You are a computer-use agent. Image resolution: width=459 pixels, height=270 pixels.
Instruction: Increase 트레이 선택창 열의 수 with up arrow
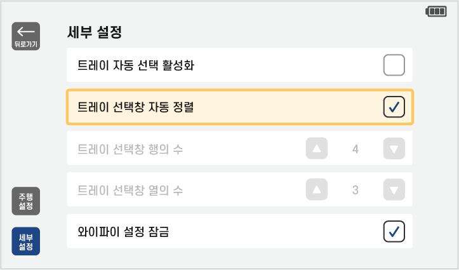(x=317, y=189)
